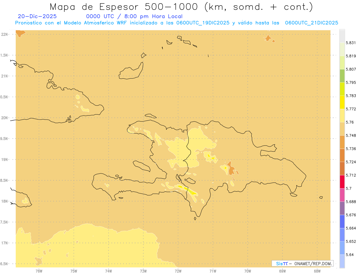Viewport: 356px width, 275px height.
Task: Click the 22N latitude axis label
Action: click(x=4, y=34)
